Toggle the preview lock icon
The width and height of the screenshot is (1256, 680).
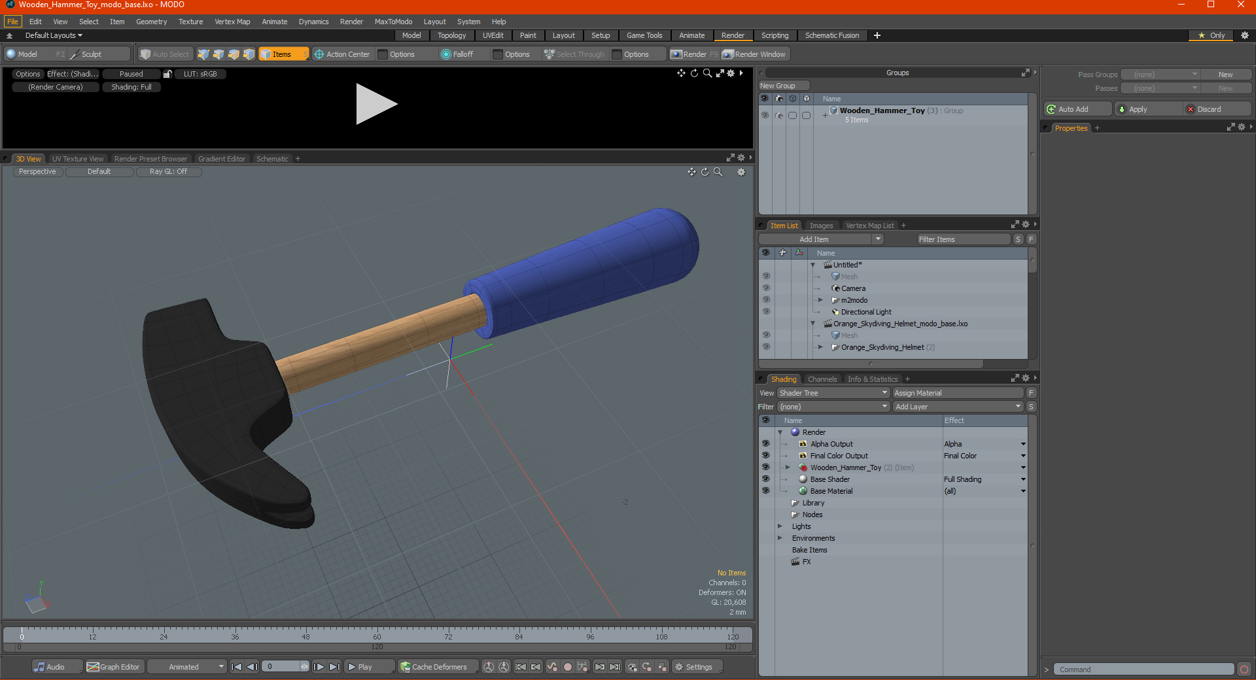coord(167,74)
